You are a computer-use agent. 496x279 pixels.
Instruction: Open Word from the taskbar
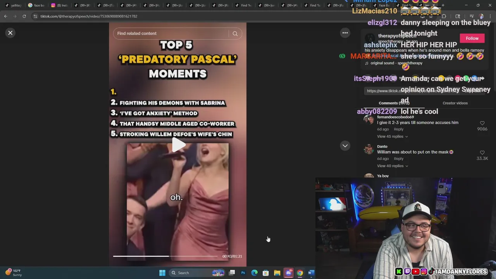[x=311, y=273]
